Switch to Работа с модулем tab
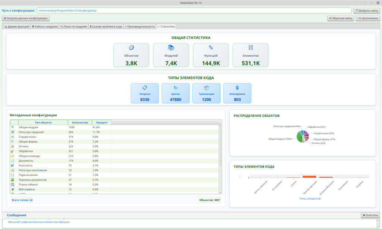Viewport: 382px width, 229px height. 45,26
